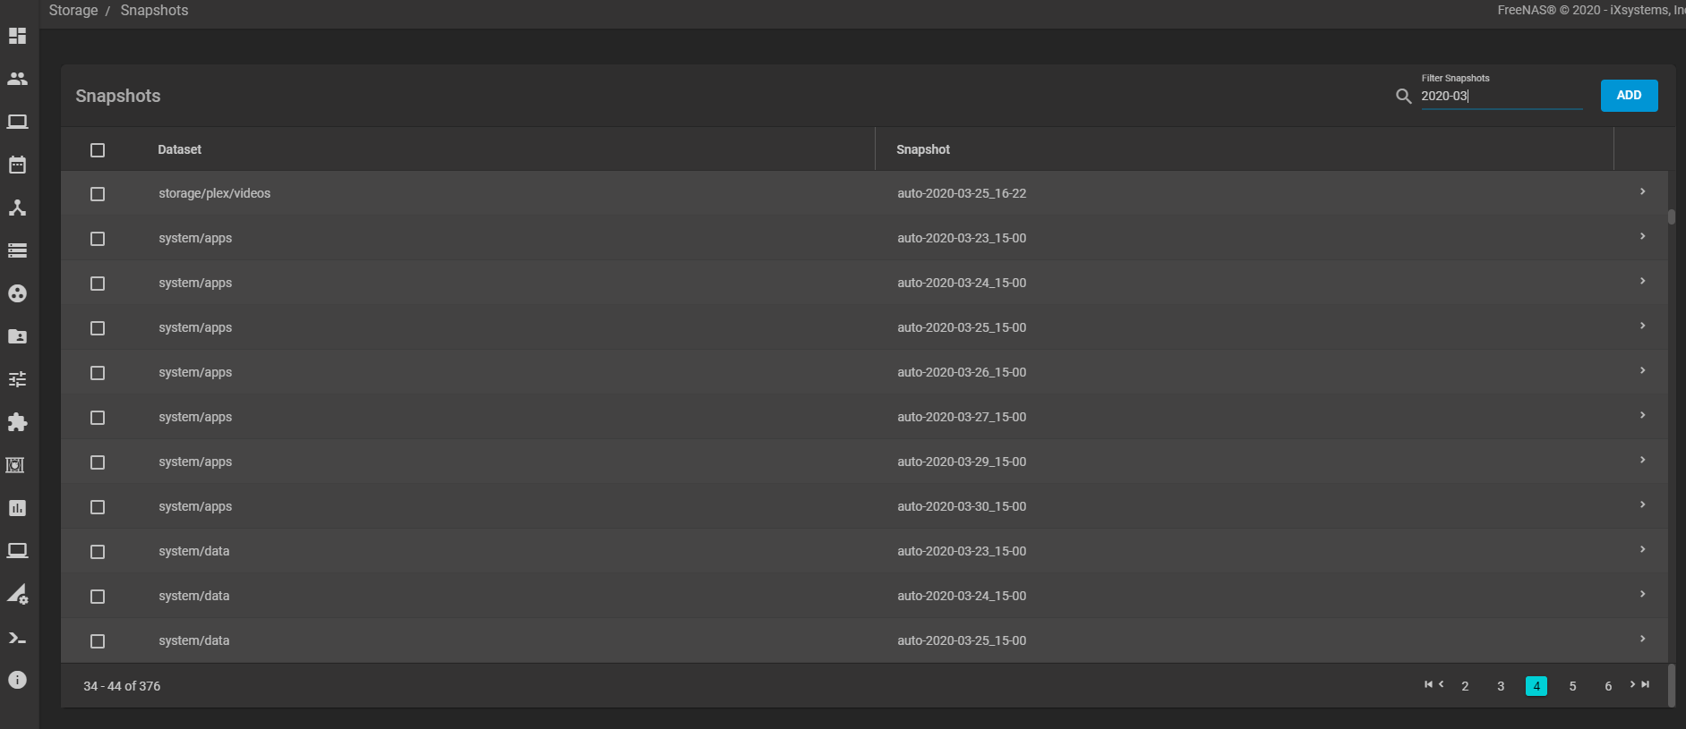Check system/apps auto-2020-03-30_15-00 row
The image size is (1686, 729).
tap(98, 507)
